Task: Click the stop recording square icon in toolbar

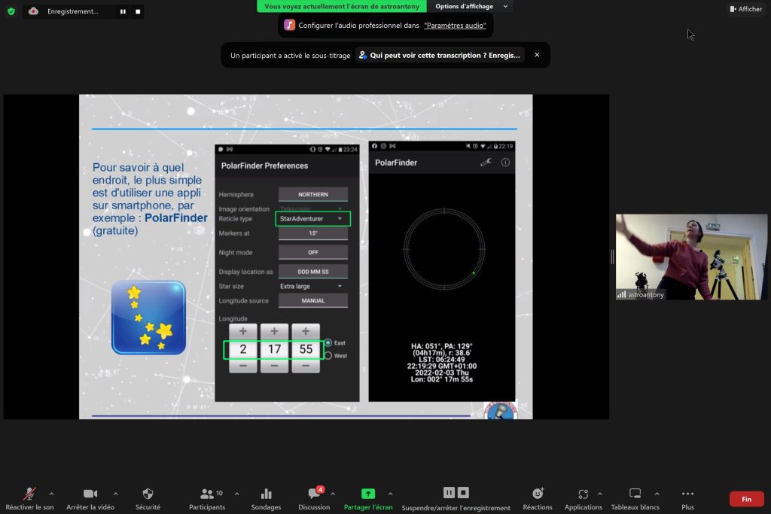Action: point(463,492)
